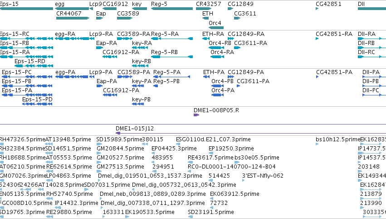The width and height of the screenshot is (386, 219).
Task: Select the CG16912-PA protein feature
Action: (110, 95)
